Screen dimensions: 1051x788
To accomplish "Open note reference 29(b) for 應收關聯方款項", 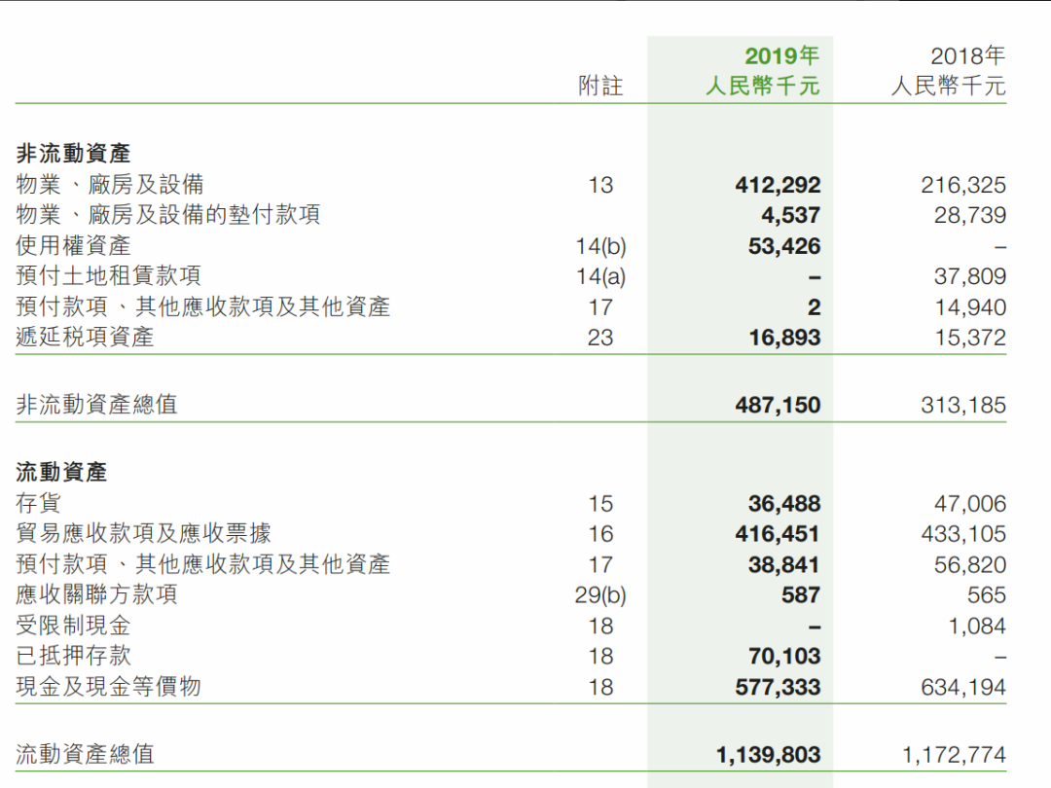I will pos(600,595).
